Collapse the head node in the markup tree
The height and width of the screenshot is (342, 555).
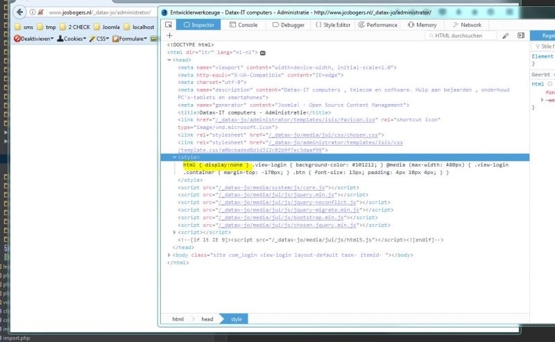tap(169, 60)
